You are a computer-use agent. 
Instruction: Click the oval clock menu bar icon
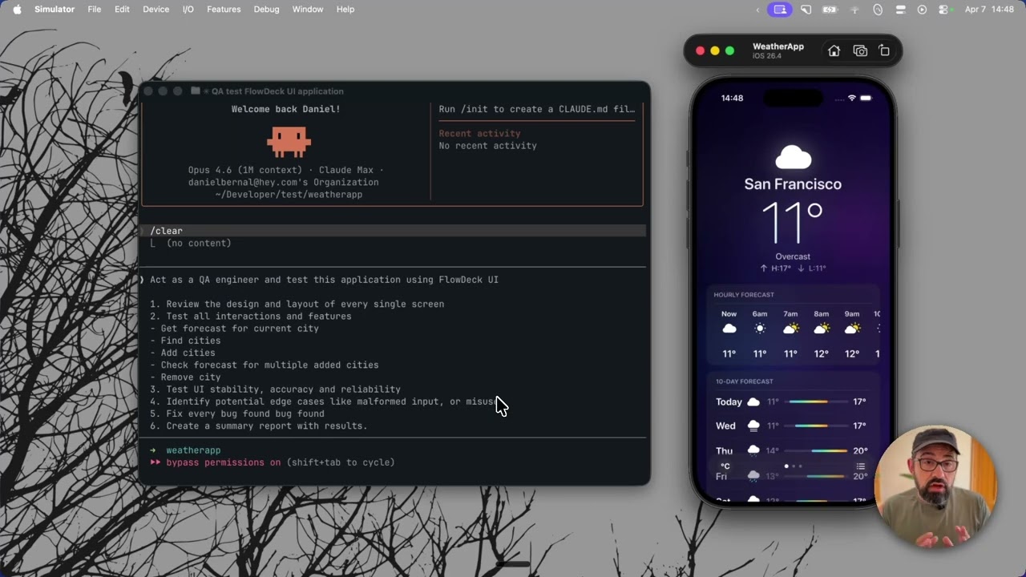pos(878,10)
